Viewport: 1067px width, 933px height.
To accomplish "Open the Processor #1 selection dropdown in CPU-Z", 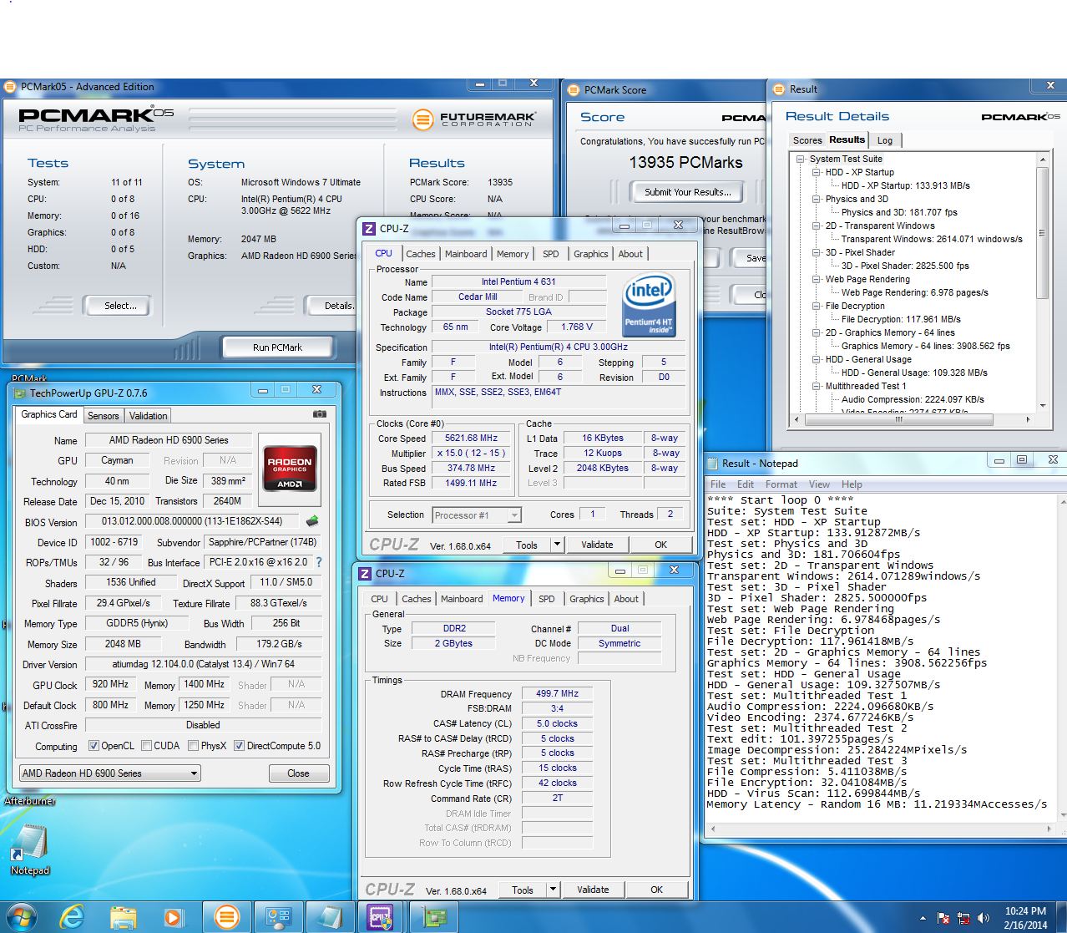I will pyautogui.click(x=477, y=515).
